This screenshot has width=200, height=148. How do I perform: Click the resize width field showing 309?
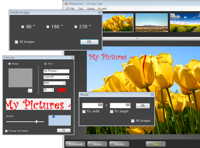(x=93, y=106)
